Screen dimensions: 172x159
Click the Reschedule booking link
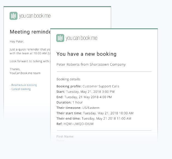(x=24, y=85)
